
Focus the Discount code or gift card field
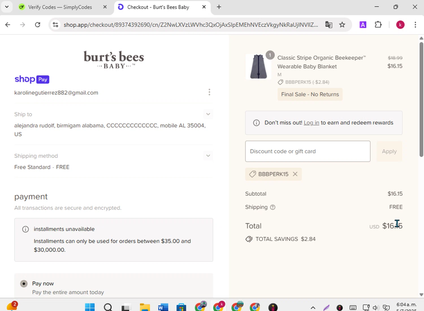click(308, 151)
